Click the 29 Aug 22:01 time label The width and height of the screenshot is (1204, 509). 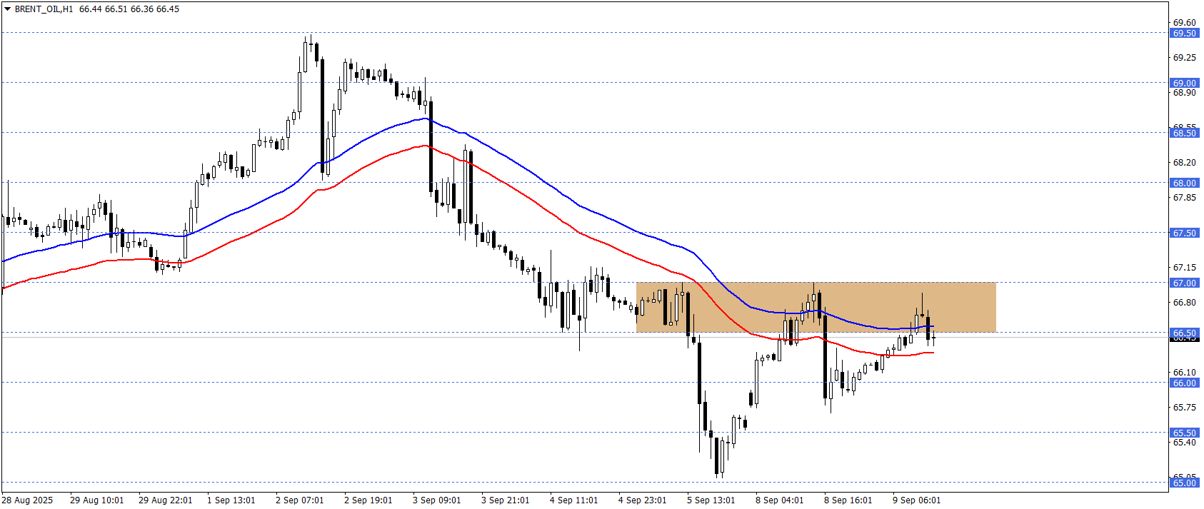(166, 500)
